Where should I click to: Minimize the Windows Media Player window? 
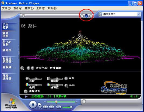pos(130,4)
